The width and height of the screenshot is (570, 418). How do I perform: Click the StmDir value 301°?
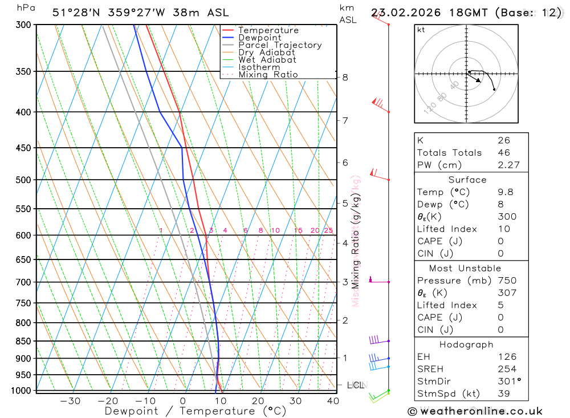[x=509, y=382]
